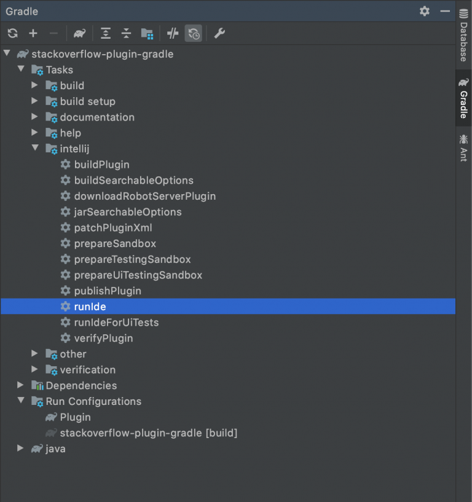Select the downloadRobotServerPlugin task
The height and width of the screenshot is (502, 472).
(145, 196)
